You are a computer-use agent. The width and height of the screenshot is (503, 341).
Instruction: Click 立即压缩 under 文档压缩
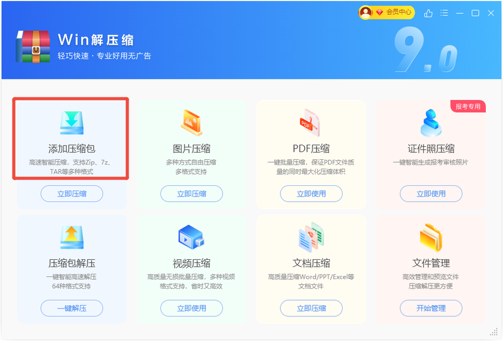point(311,308)
